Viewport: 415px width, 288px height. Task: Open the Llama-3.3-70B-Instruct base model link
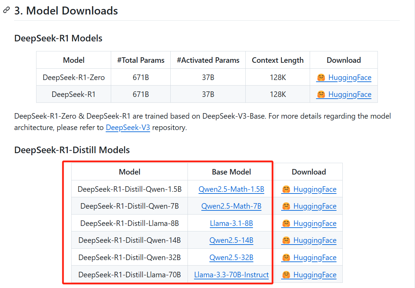(x=231, y=275)
